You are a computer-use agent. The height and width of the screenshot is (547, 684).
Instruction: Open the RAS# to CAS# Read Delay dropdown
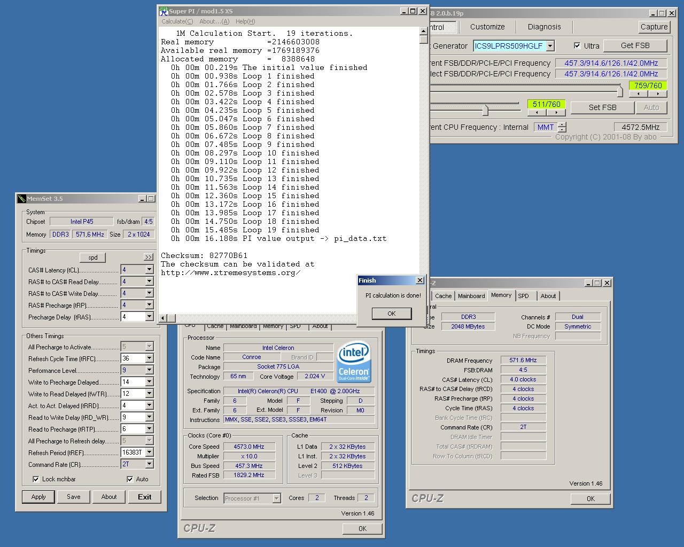[149, 282]
